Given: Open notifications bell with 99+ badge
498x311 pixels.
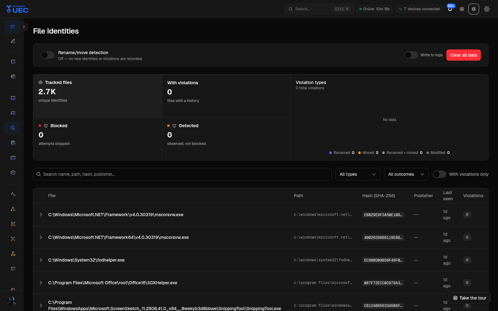Looking at the screenshot, I should (x=450, y=9).
